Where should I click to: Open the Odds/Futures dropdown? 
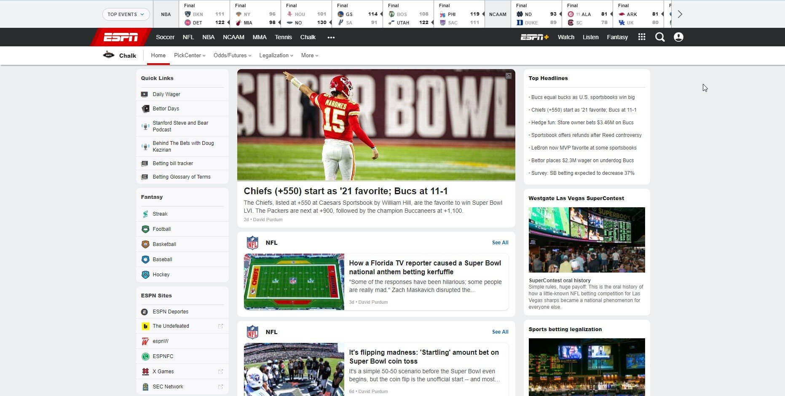click(x=232, y=56)
